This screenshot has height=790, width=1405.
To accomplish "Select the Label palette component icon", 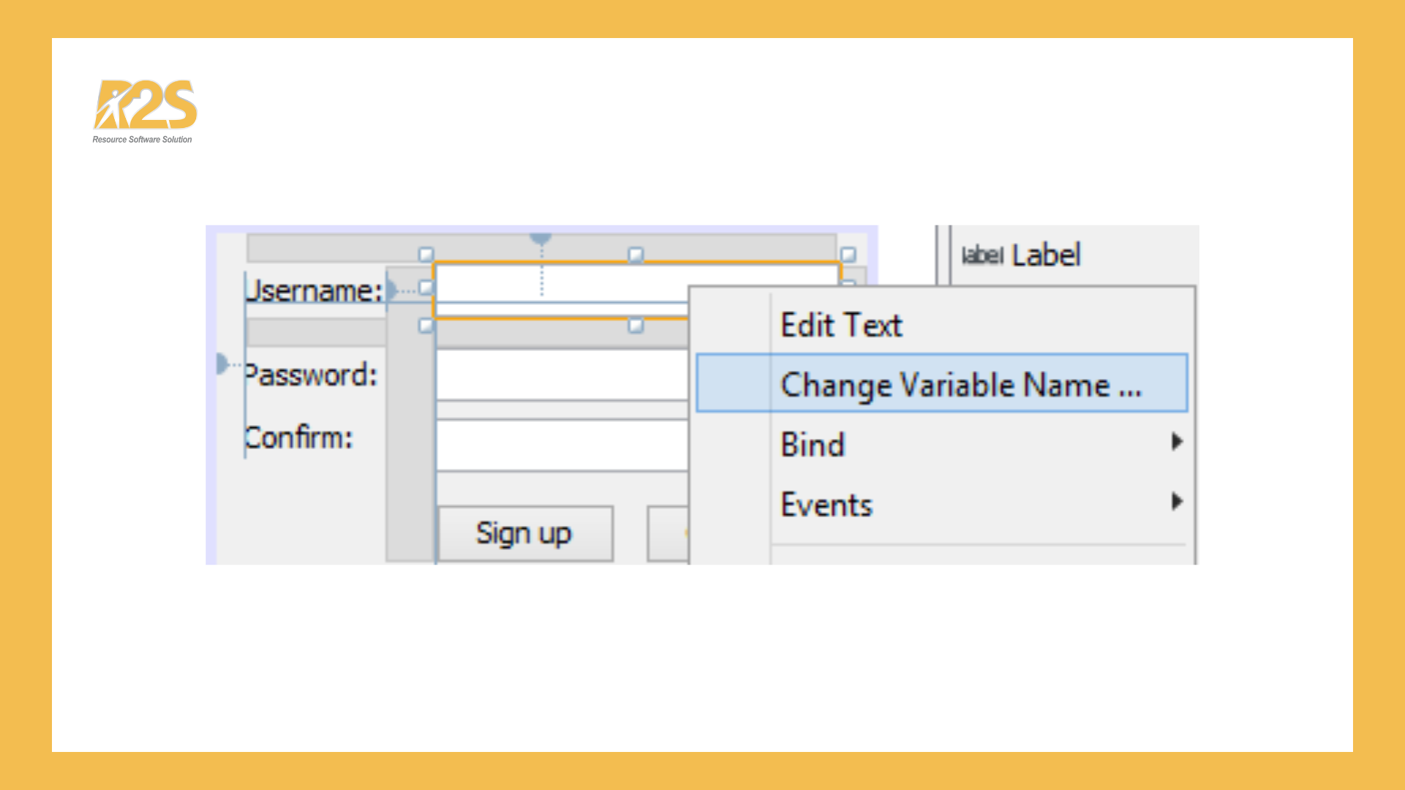I will coord(981,255).
